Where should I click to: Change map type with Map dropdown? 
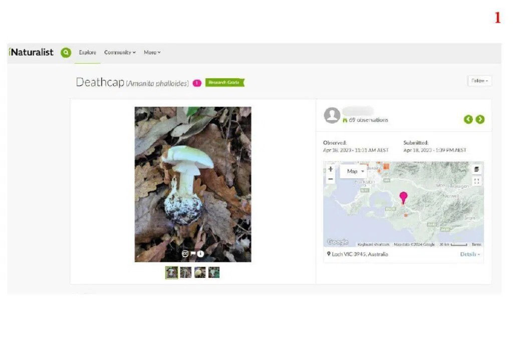coord(355,171)
